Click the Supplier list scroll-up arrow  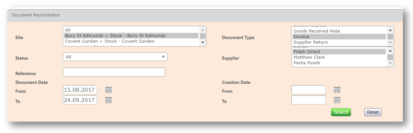click(x=390, y=51)
